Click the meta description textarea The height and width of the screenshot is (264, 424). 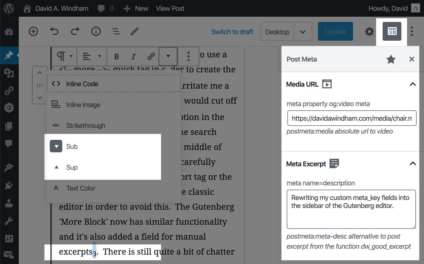[x=351, y=209]
